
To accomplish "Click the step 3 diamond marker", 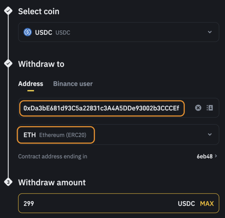I will (x=8, y=182).
